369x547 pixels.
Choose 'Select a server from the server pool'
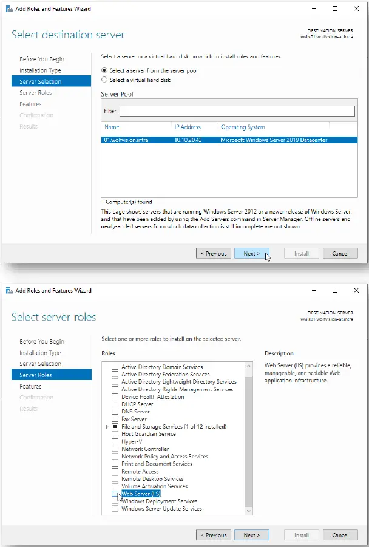104,70
